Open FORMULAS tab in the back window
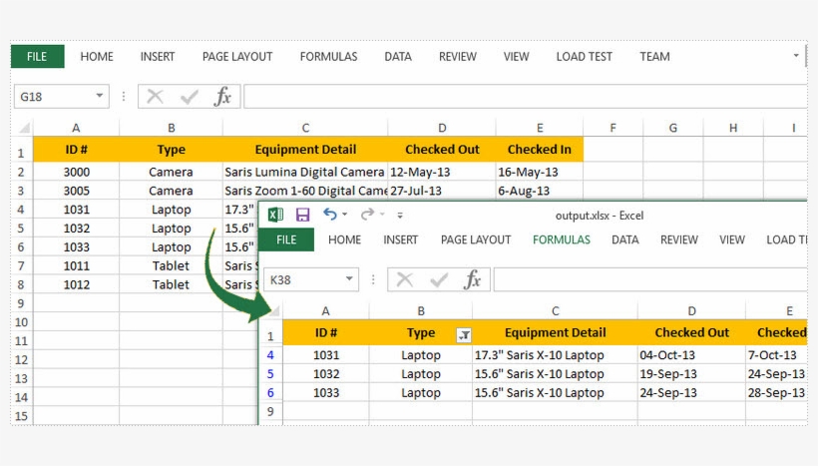 click(x=328, y=56)
